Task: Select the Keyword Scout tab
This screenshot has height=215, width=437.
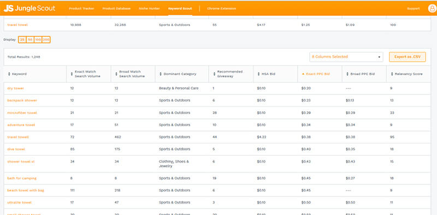Action: pos(180,8)
